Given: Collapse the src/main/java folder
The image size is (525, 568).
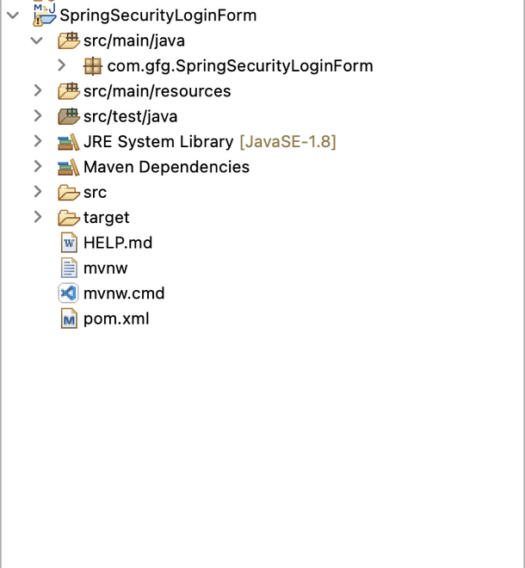Looking at the screenshot, I should (36, 40).
